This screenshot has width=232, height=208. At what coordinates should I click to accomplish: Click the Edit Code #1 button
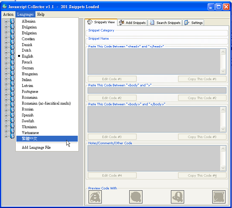pyautogui.click(x=112, y=79)
